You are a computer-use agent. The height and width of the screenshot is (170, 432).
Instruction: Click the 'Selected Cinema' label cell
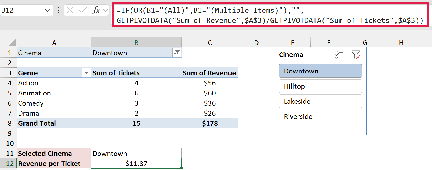click(54, 154)
